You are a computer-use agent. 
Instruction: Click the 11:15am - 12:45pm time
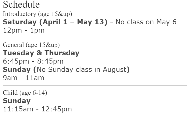[37, 109]
